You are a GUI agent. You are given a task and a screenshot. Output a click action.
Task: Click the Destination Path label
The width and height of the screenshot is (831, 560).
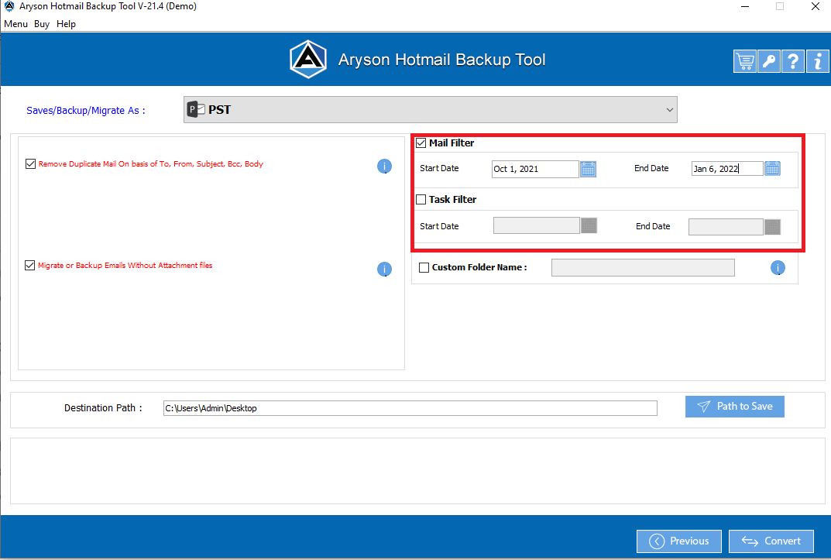(103, 408)
